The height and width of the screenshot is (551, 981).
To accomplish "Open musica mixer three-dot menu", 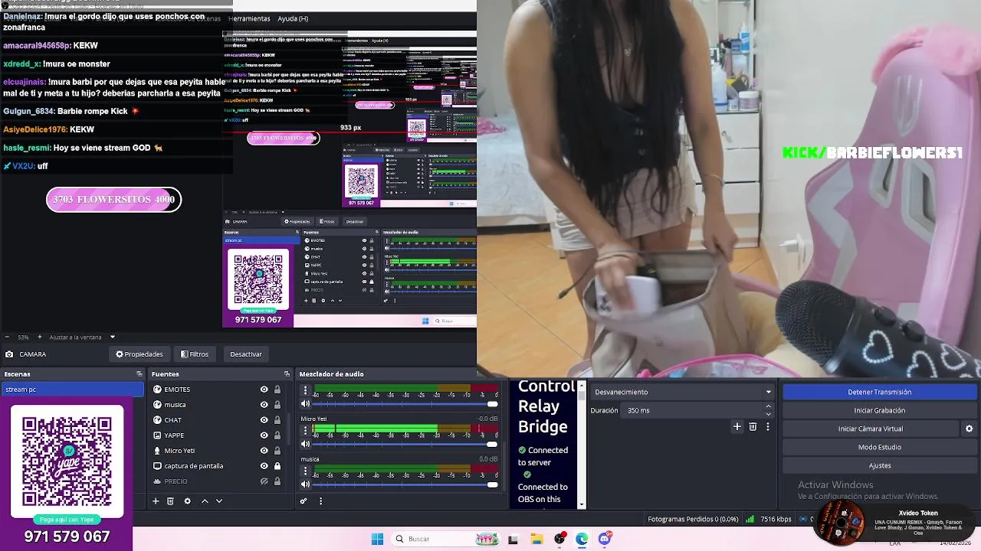I will click(305, 470).
